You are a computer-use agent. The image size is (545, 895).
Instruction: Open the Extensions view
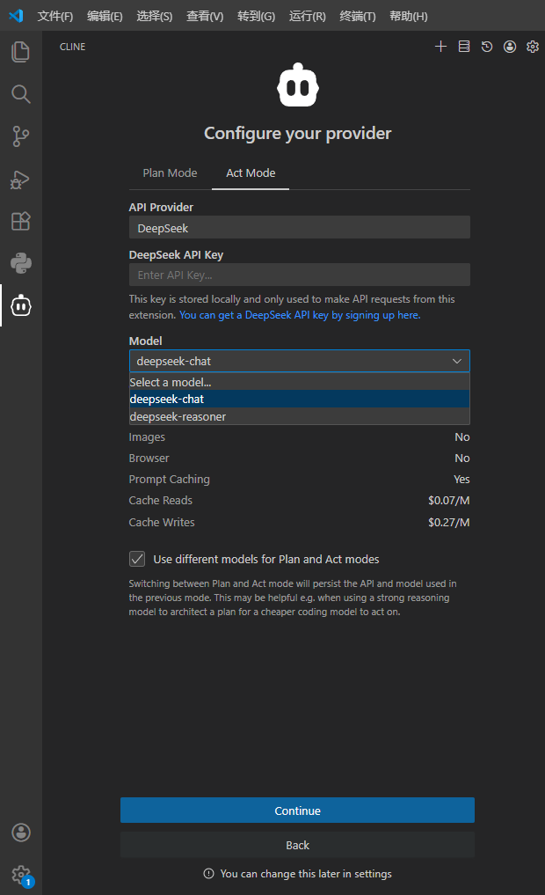(20, 221)
